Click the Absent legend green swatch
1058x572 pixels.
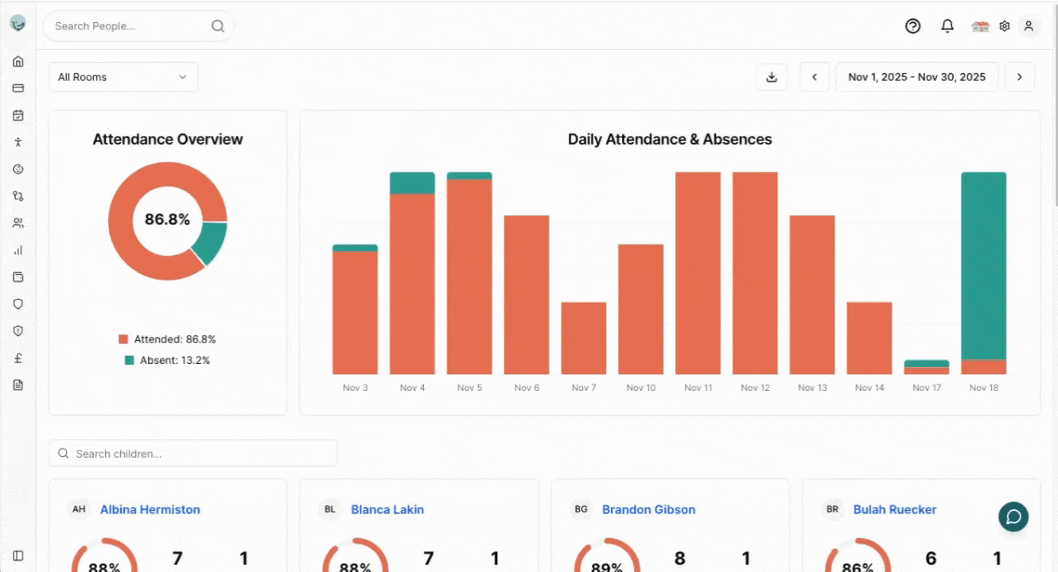click(129, 360)
